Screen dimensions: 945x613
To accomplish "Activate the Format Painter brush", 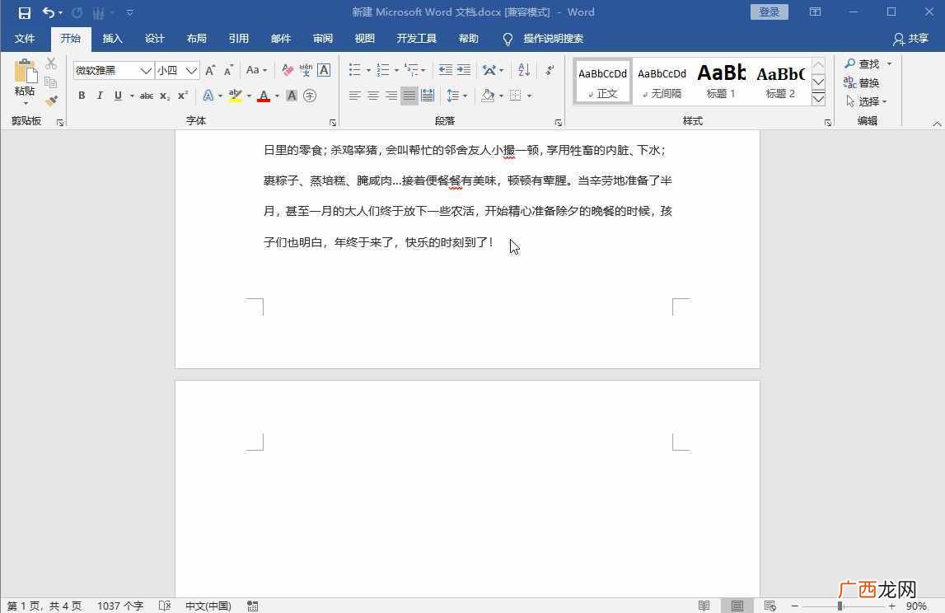I will pos(51,100).
